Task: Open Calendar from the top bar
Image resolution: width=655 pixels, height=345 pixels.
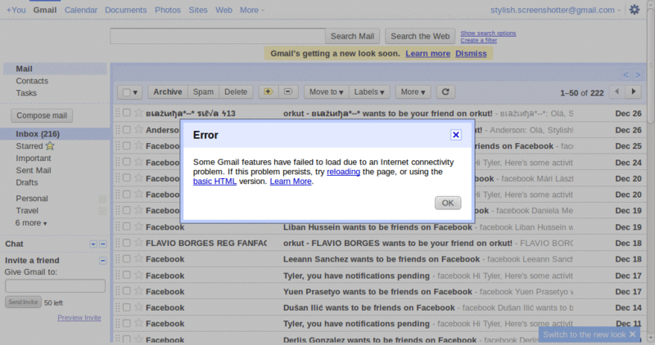Action: tap(80, 10)
